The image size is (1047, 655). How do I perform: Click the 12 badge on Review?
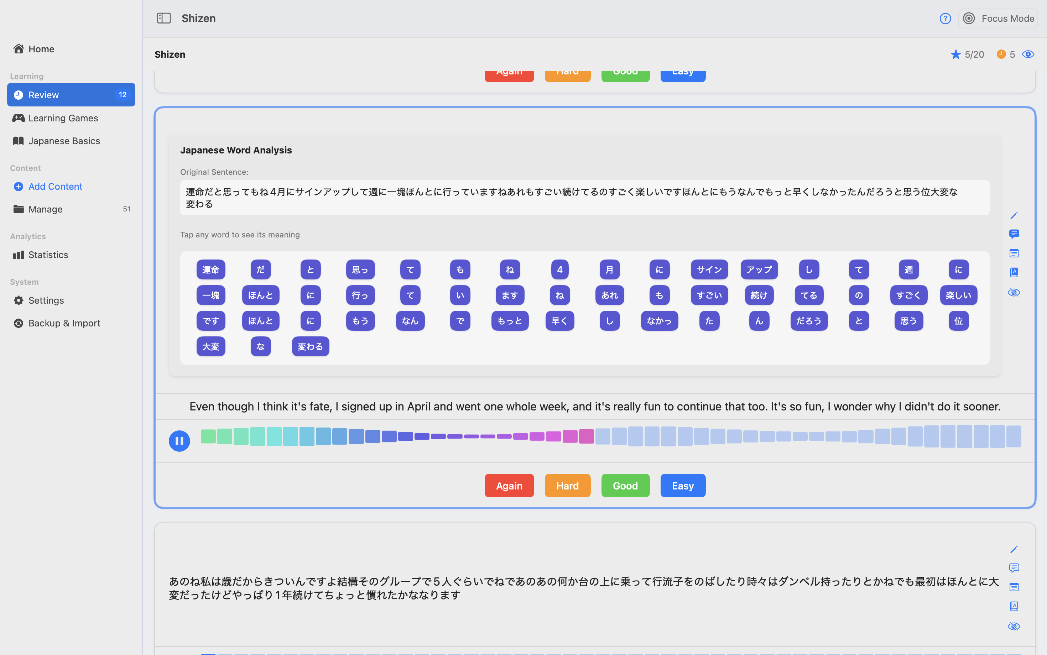(x=123, y=95)
